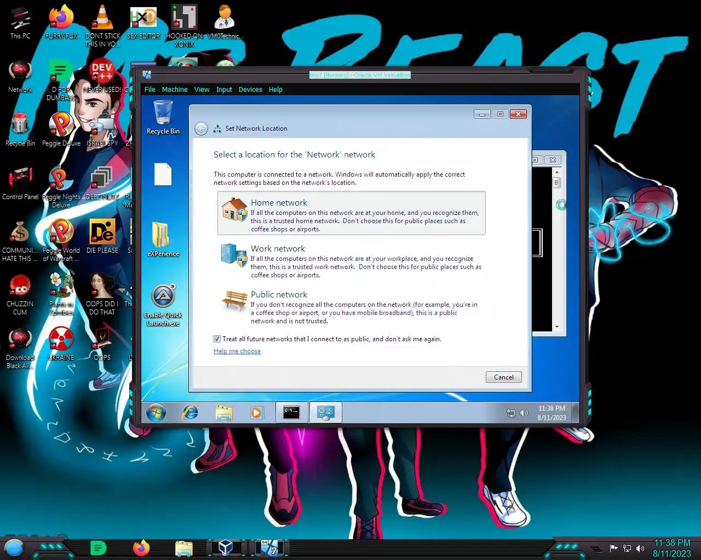Open the VirtualBox Machine menu

tap(175, 90)
